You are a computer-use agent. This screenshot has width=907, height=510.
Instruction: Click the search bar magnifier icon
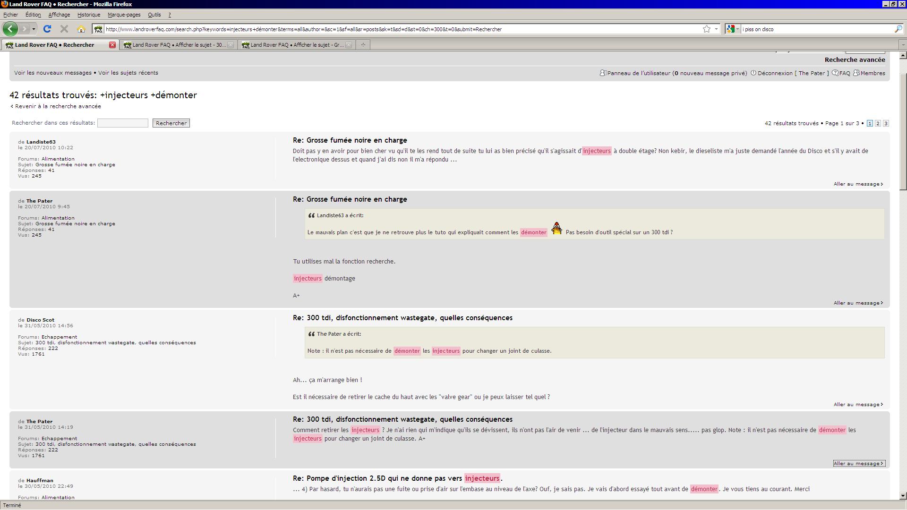898,29
